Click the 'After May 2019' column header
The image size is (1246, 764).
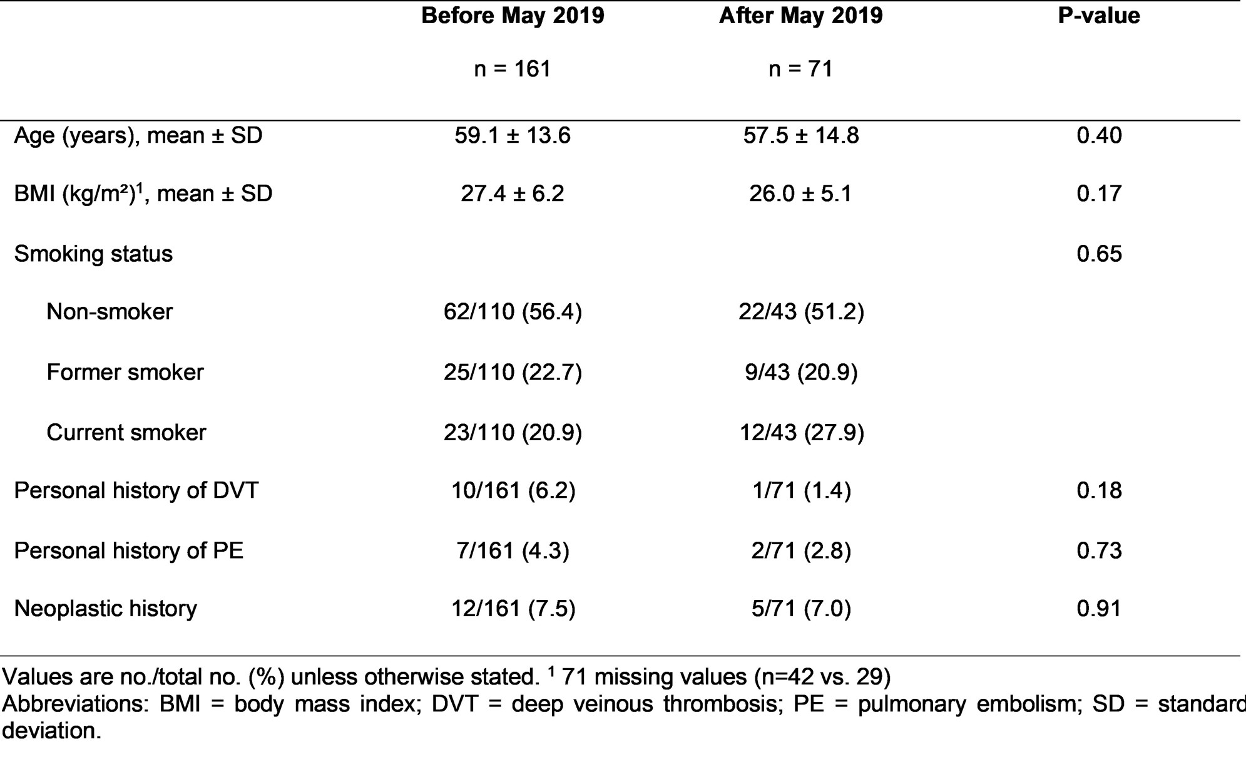[x=800, y=16]
